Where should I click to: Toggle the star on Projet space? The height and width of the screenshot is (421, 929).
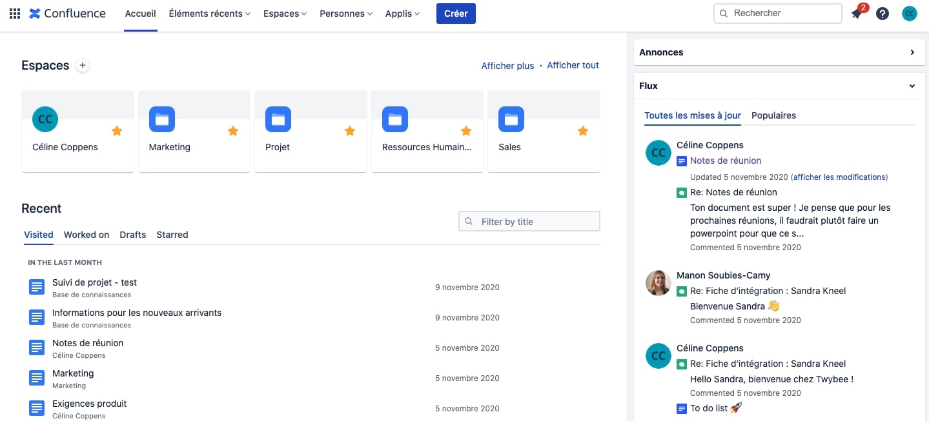click(x=350, y=131)
